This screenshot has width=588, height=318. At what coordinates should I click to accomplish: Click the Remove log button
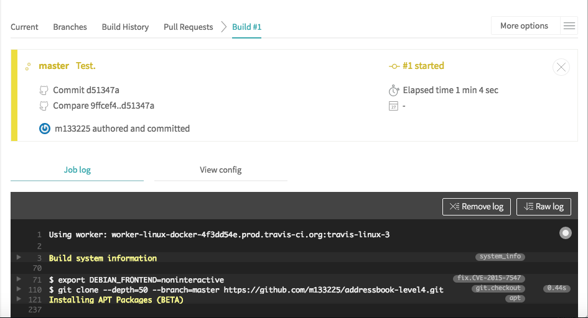tap(477, 207)
